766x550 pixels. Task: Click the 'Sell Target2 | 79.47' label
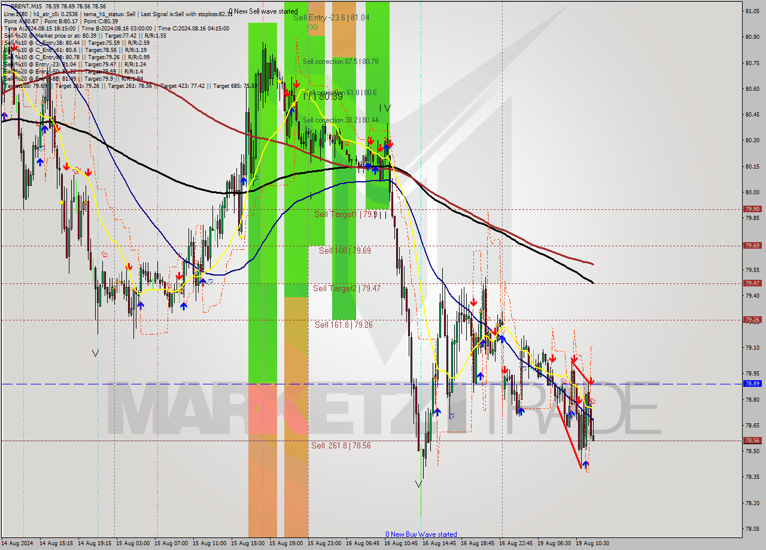pos(347,288)
